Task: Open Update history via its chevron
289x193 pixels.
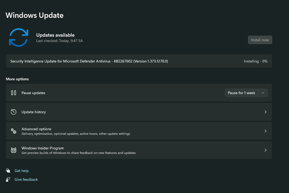Action: click(266, 112)
